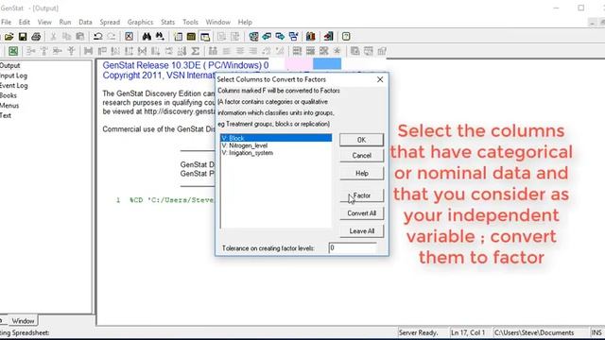Click the Factor button
The width and height of the screenshot is (605, 340).
point(361,195)
